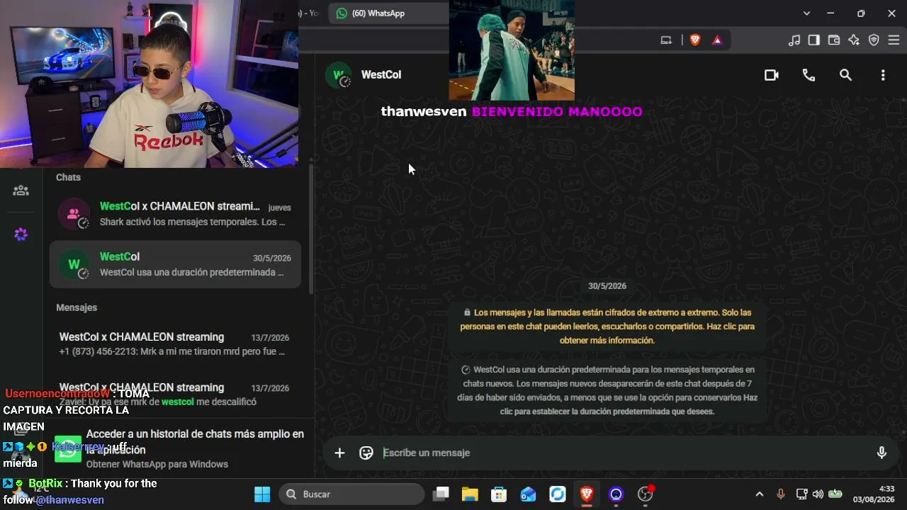Open the Brave Rewards triangle icon

click(x=717, y=40)
